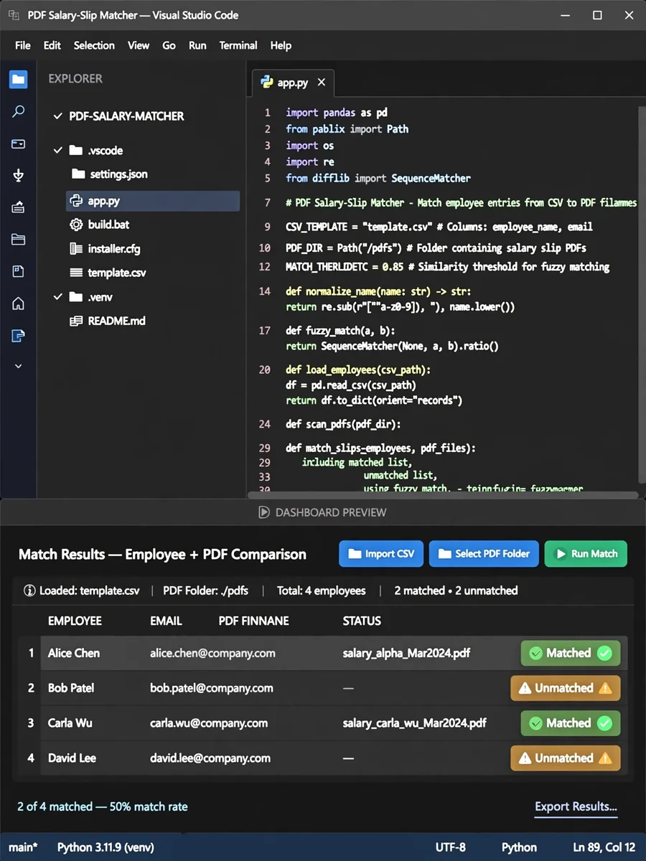
Task: Click the save-disk icon in activity bar
Action: [19, 271]
